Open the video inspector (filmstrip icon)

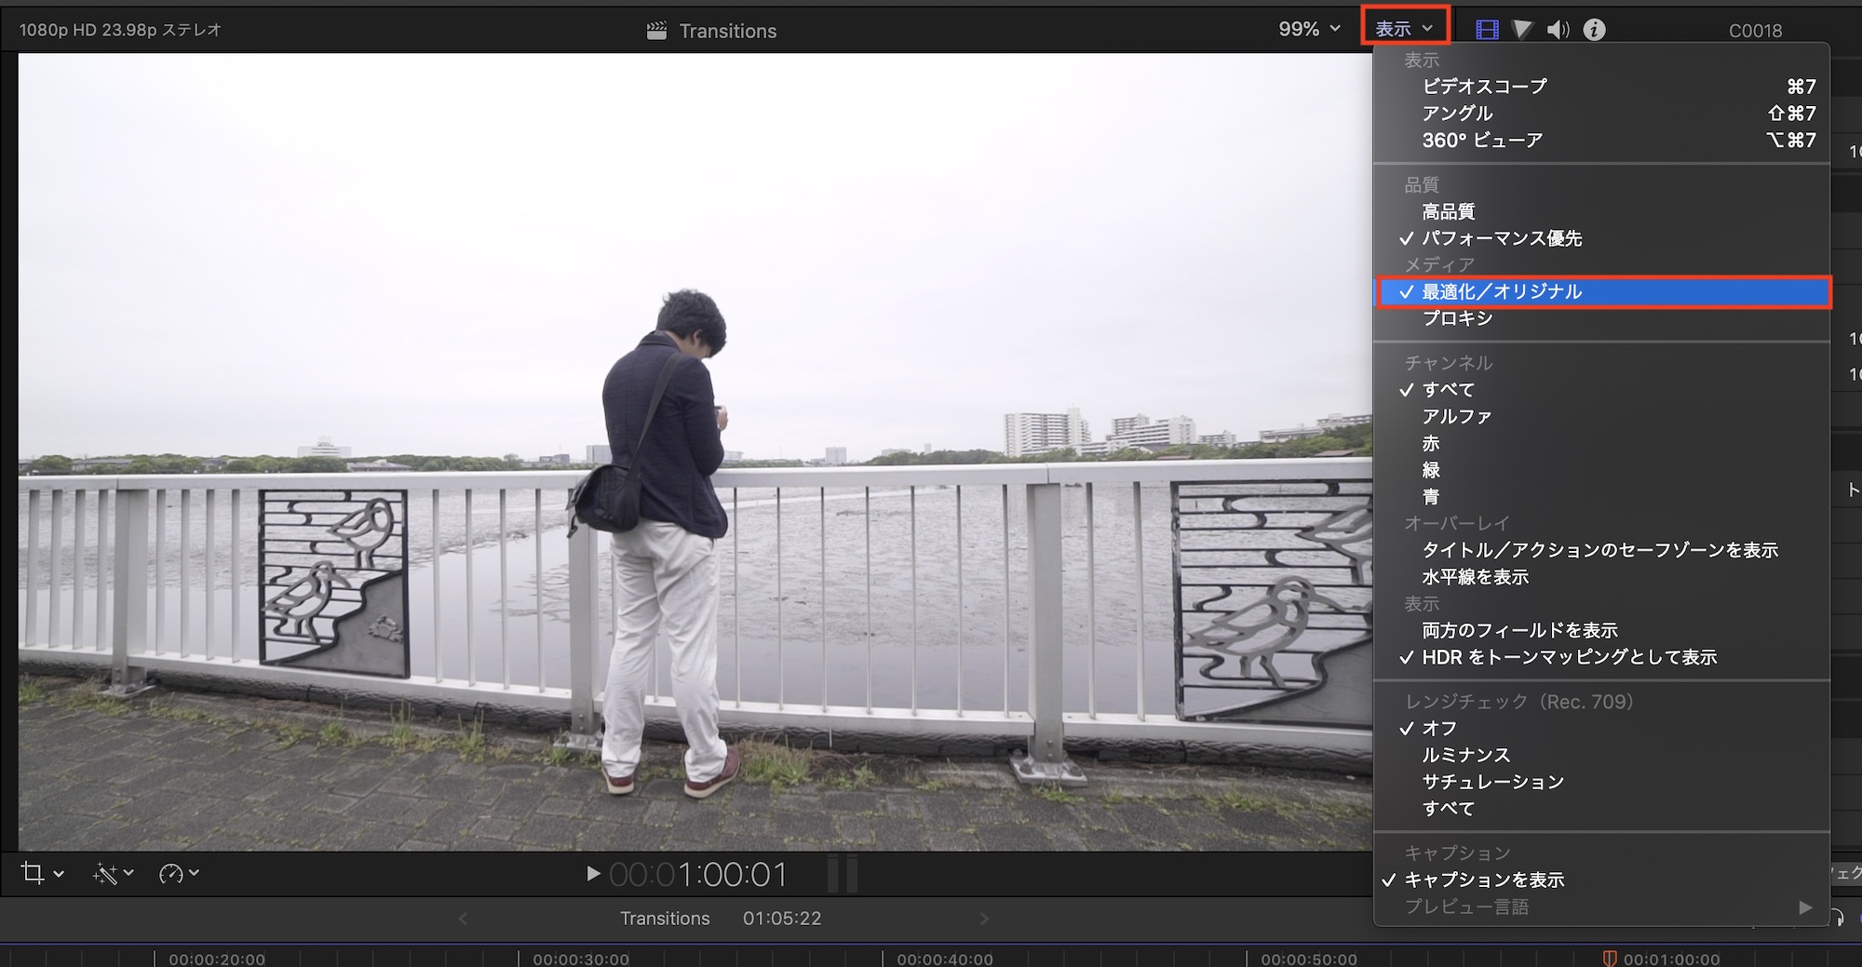(1487, 30)
